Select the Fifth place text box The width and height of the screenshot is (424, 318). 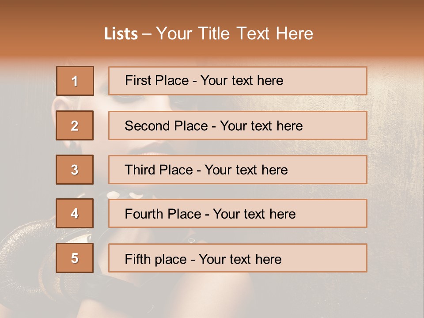tap(238, 258)
